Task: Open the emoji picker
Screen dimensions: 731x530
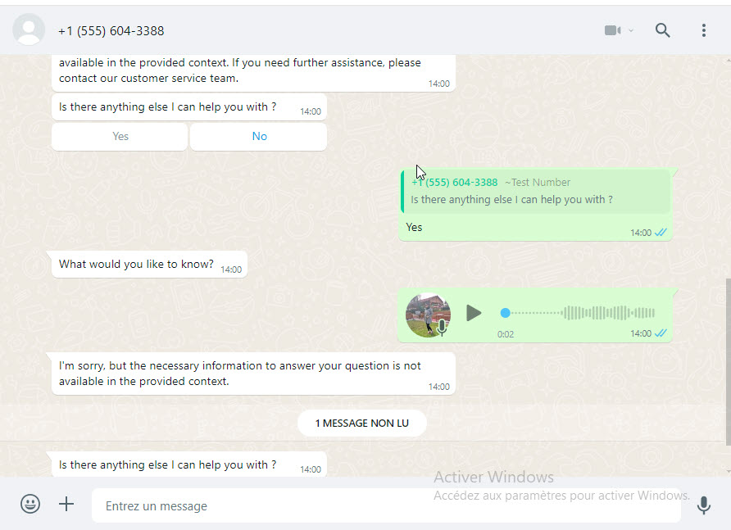Action: [30, 504]
